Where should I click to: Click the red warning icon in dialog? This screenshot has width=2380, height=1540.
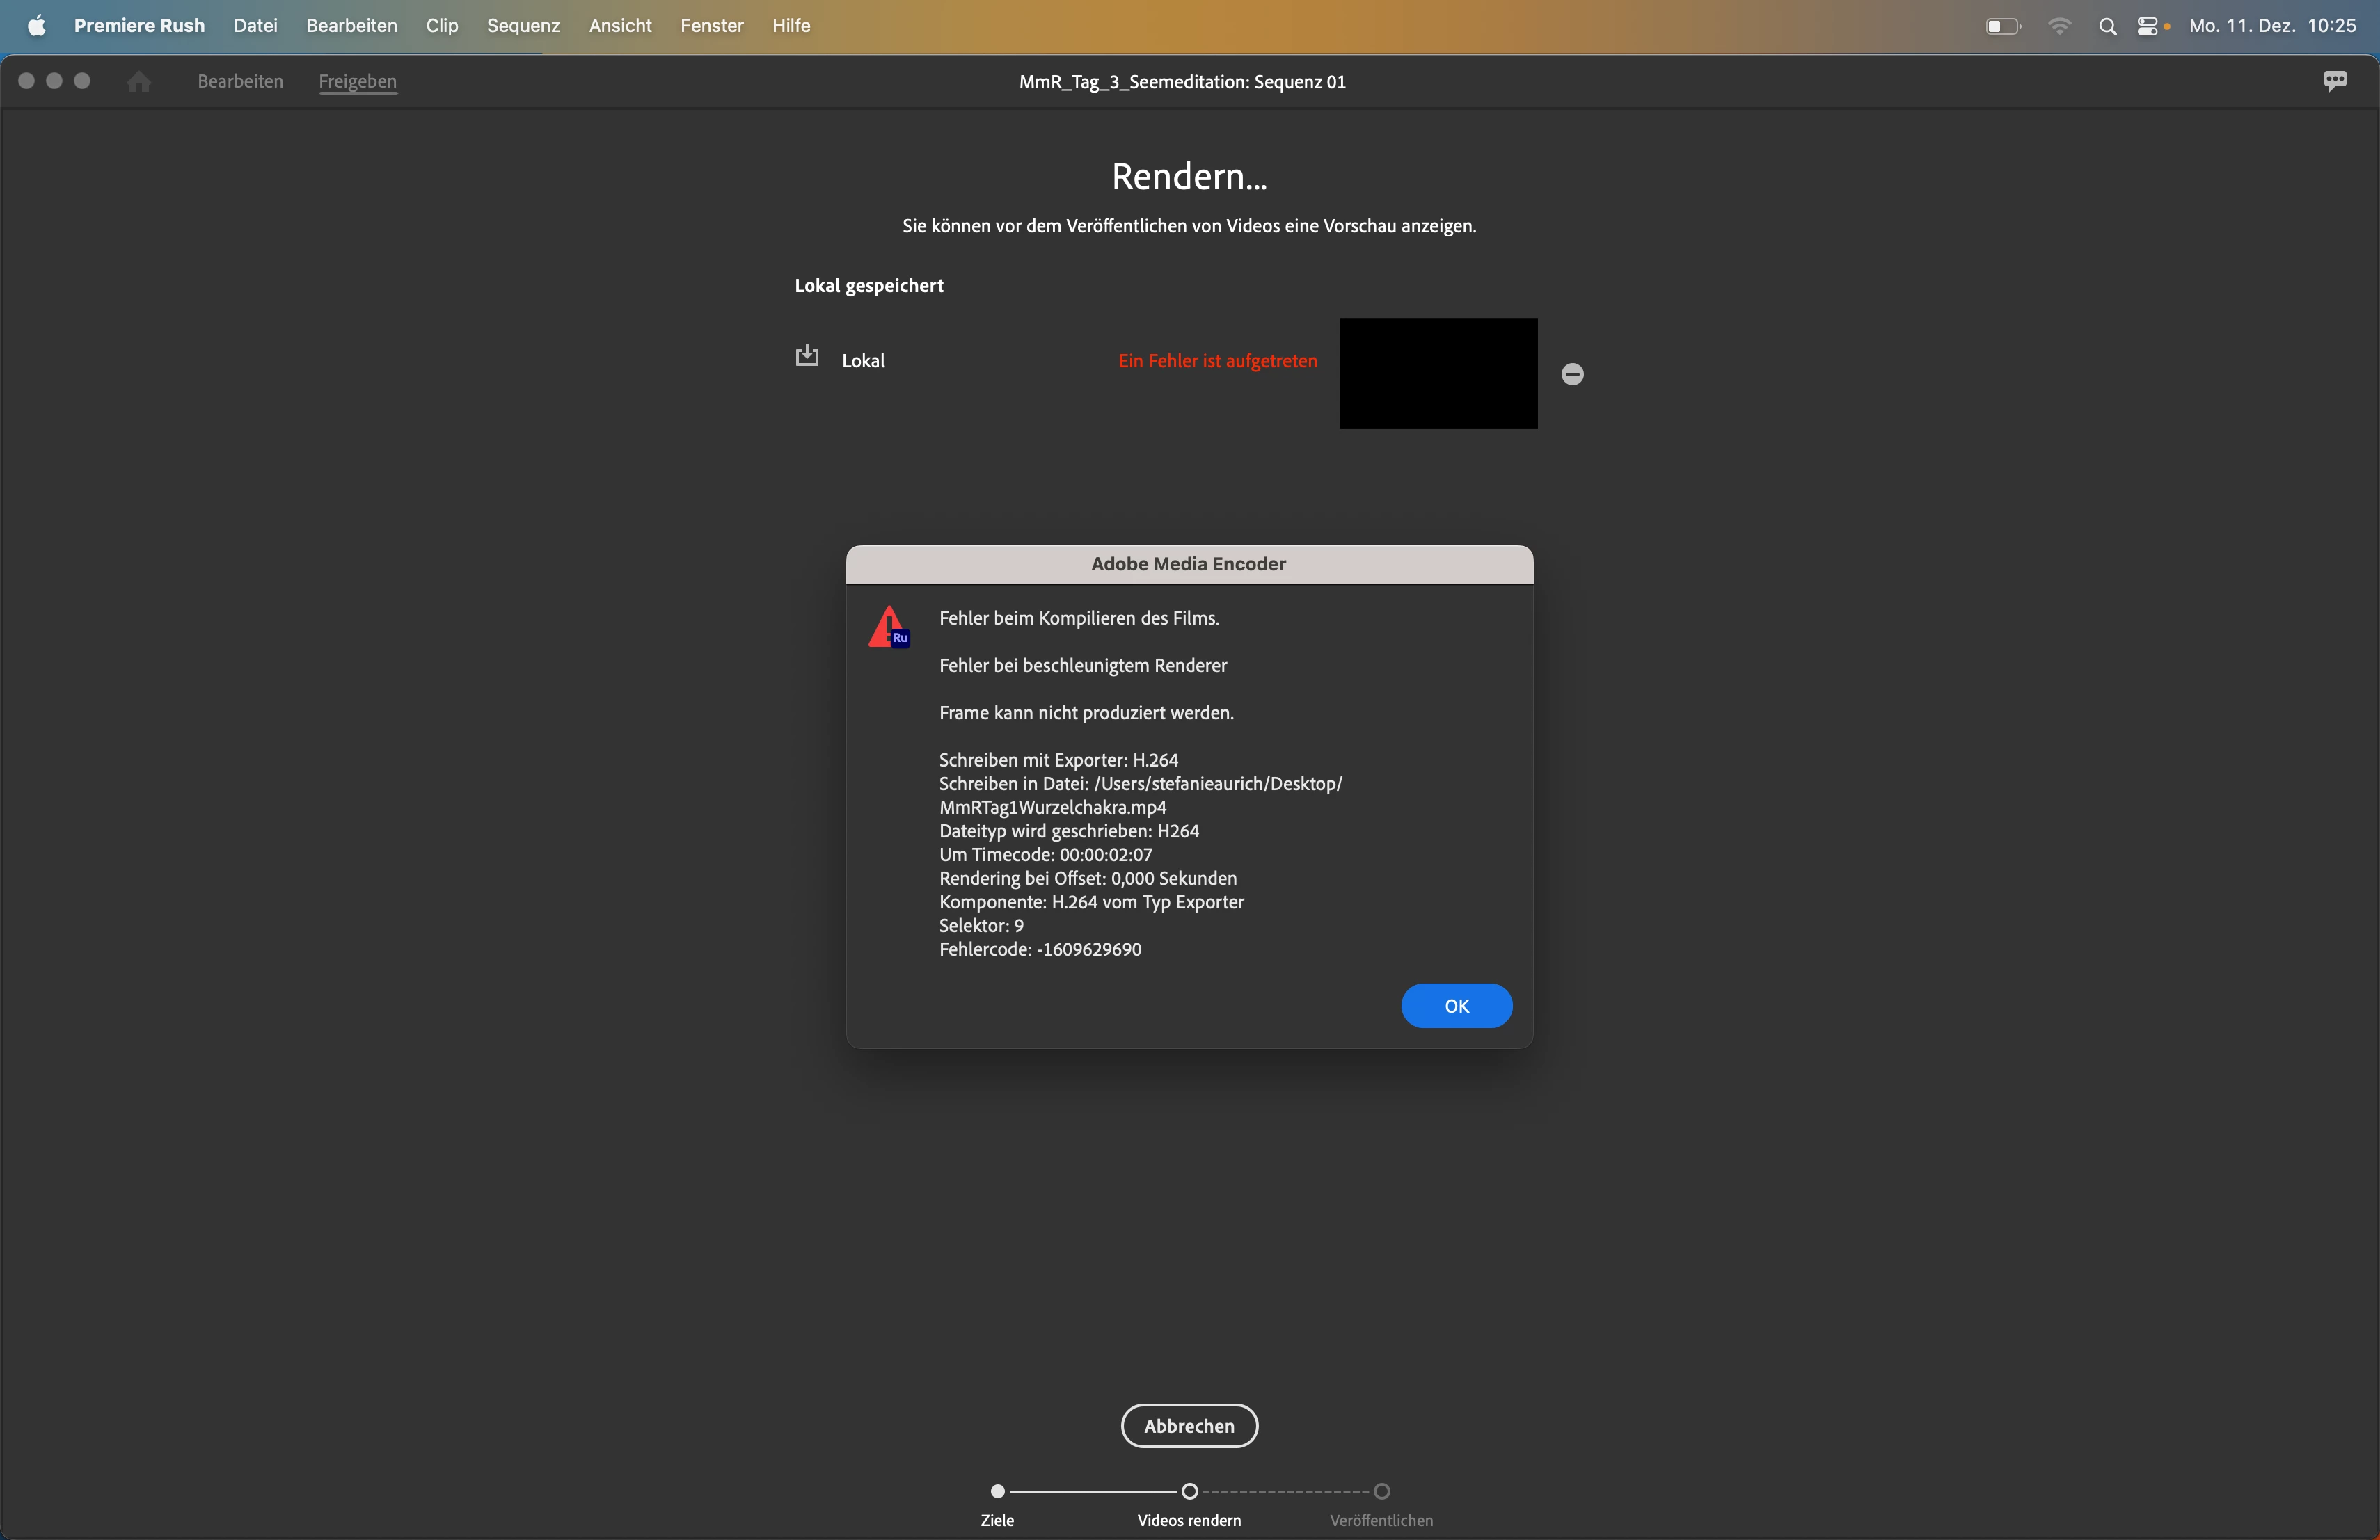click(888, 627)
